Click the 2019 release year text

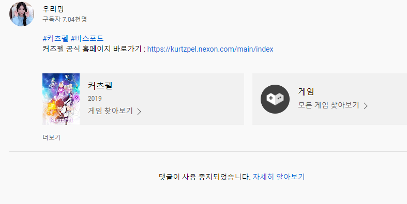coord(95,99)
